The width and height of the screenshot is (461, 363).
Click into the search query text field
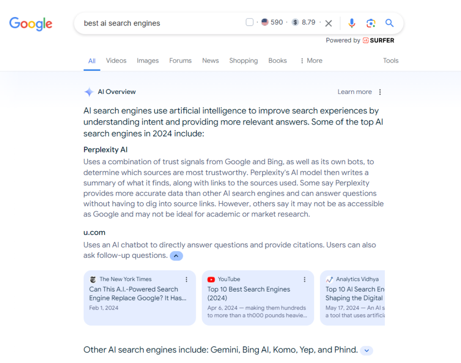pyautogui.click(x=158, y=23)
